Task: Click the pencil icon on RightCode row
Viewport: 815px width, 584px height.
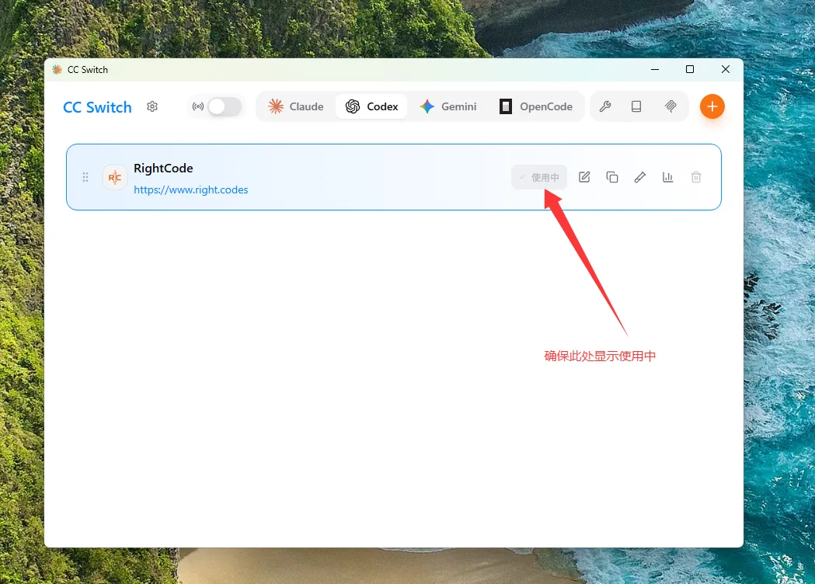Action: click(640, 177)
